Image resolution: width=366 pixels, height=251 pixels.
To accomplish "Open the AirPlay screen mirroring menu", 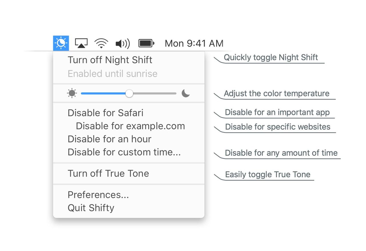I will [81, 43].
